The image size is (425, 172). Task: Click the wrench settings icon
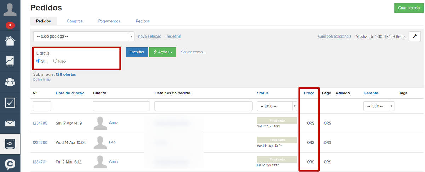click(415, 36)
